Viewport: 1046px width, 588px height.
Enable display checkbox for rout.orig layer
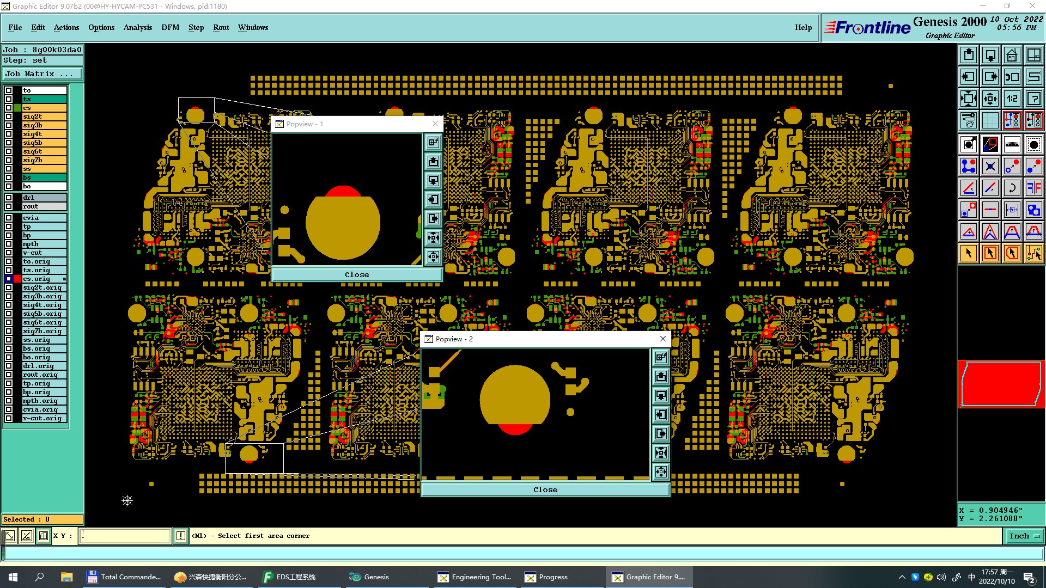pyautogui.click(x=9, y=375)
